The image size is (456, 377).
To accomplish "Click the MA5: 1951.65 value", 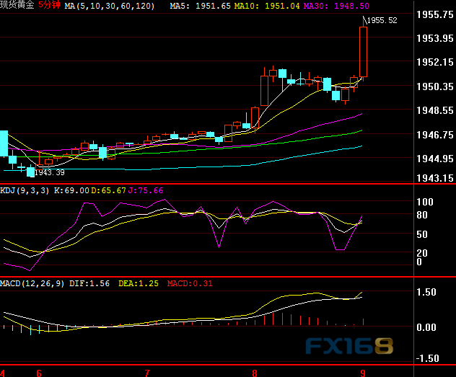I will pyautogui.click(x=201, y=6).
